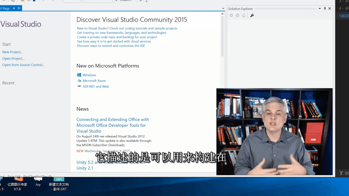
Task: Open Get training on new frameworks link
Action: [x=122, y=33]
